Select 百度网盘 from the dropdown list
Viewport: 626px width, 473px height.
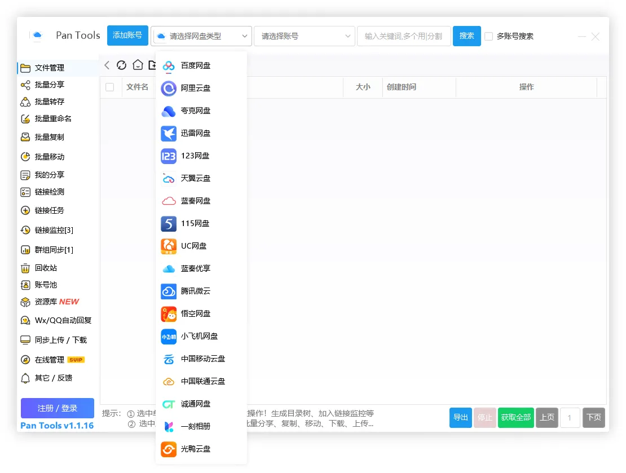[201, 65]
